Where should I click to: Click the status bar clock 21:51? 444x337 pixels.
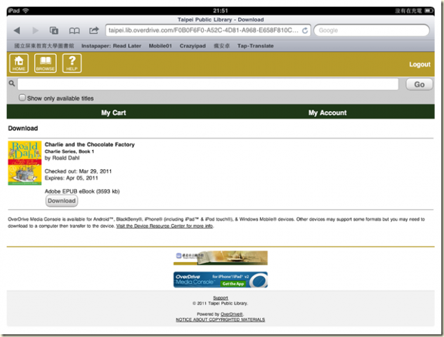pyautogui.click(x=221, y=11)
